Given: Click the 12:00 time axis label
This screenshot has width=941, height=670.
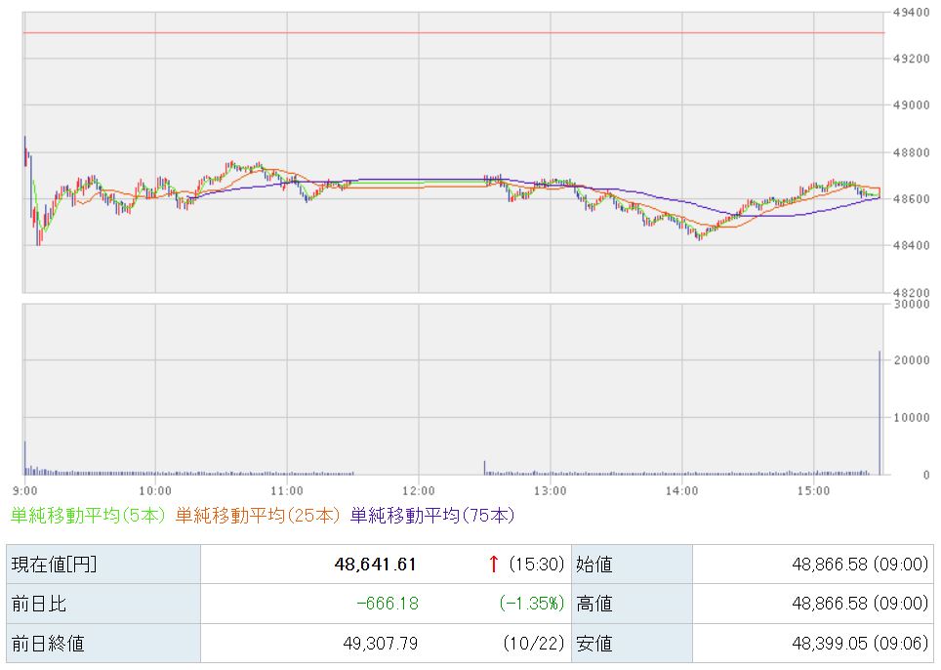Looking at the screenshot, I should point(418,489).
